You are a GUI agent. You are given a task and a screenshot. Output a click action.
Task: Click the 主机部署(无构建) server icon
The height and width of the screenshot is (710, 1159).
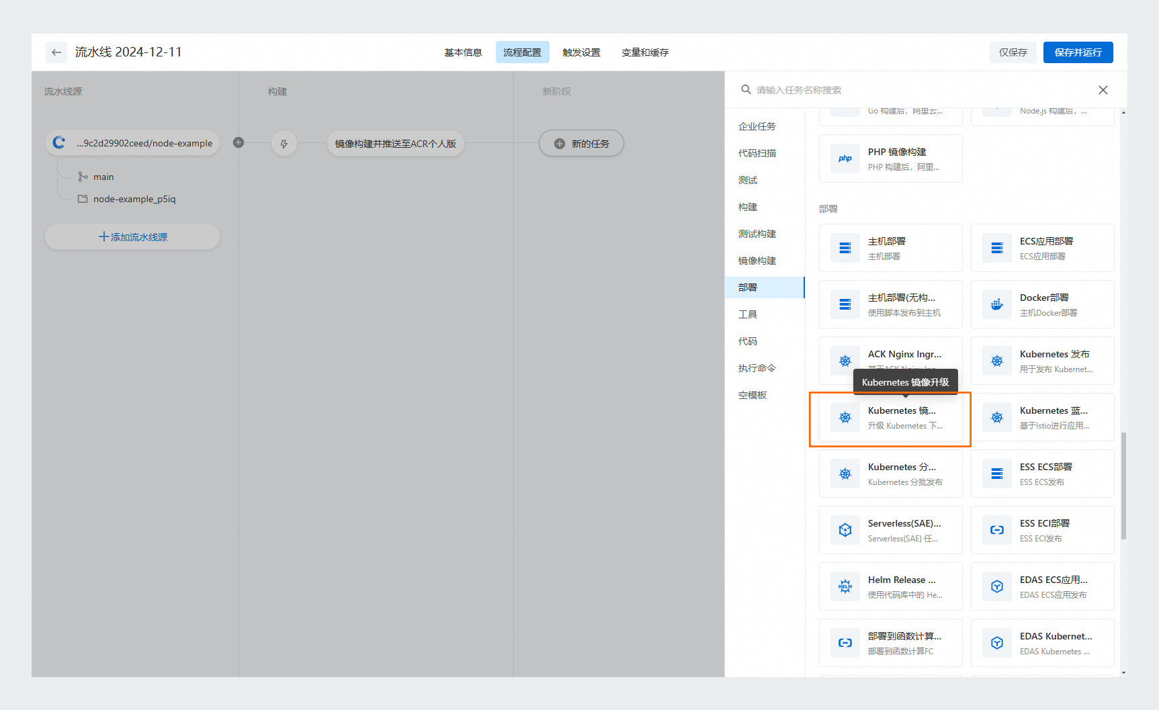pyautogui.click(x=845, y=304)
